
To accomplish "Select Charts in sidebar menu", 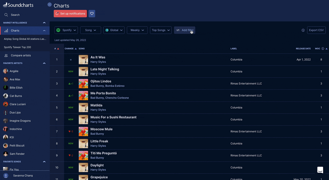I will click(x=15, y=31).
